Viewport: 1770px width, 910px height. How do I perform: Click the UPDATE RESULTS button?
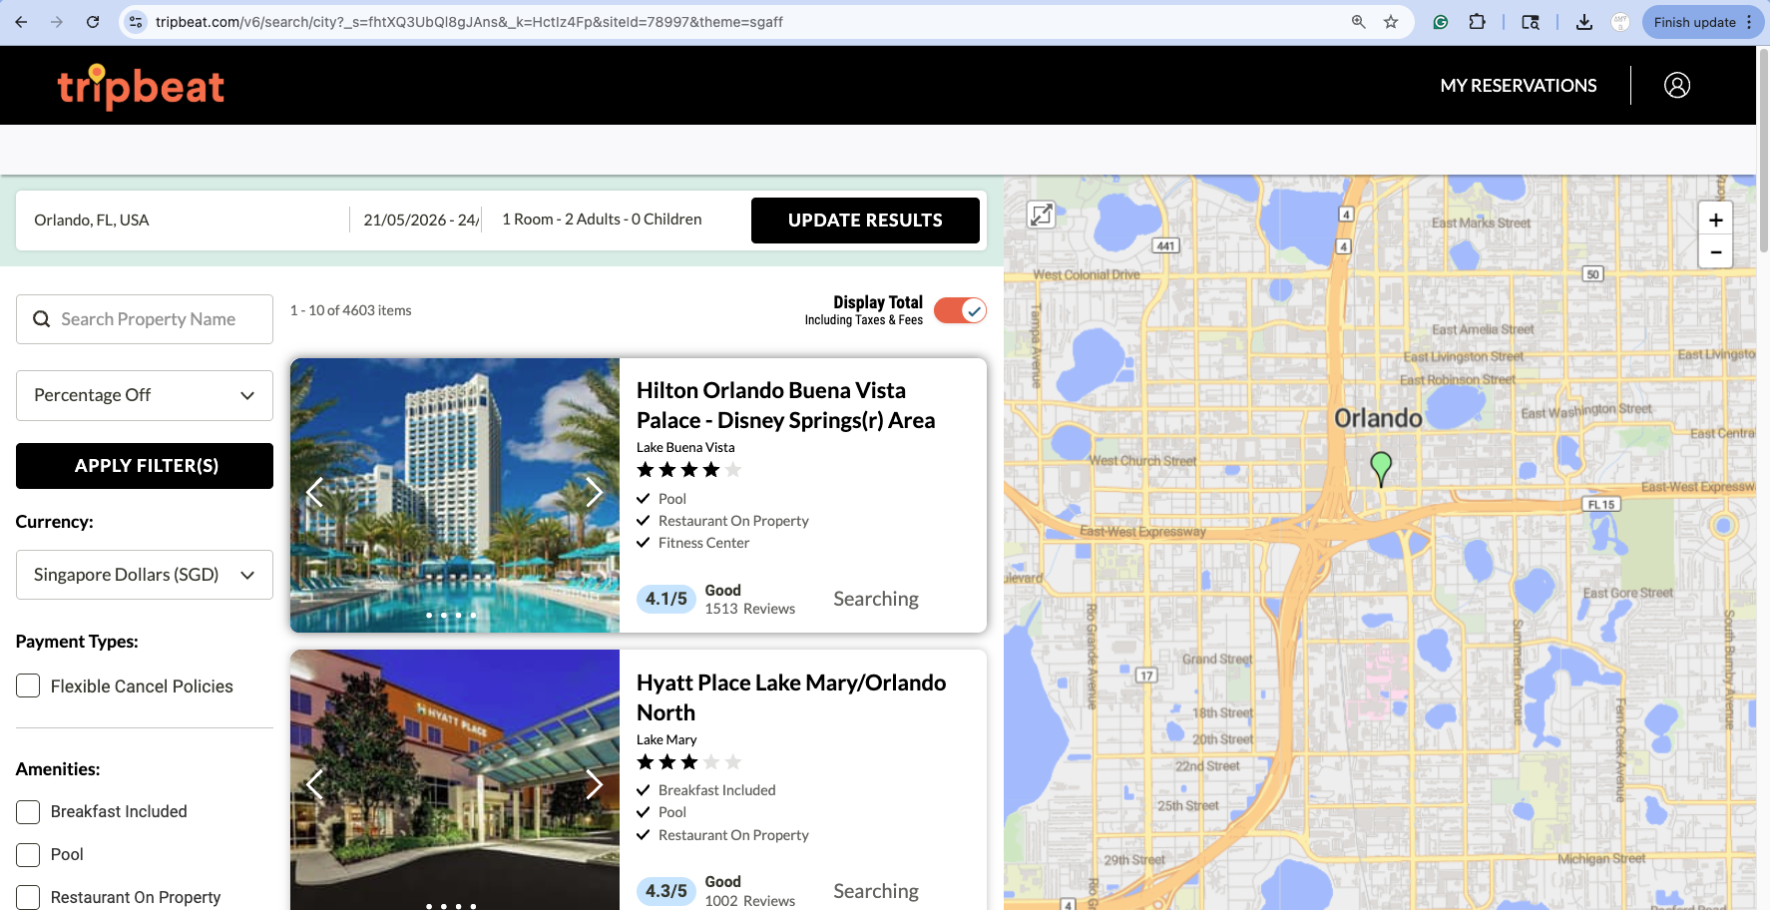[865, 221]
